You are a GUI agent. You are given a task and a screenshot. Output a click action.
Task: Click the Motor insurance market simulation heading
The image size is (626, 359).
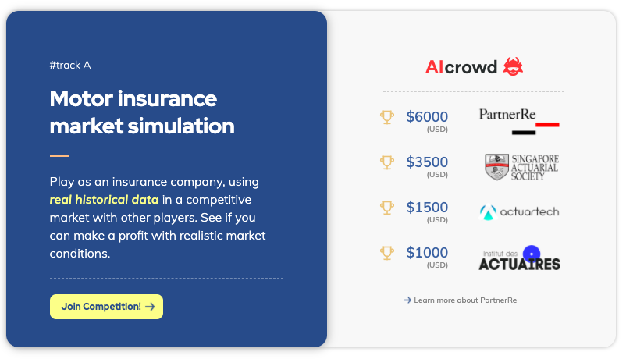[x=141, y=112]
